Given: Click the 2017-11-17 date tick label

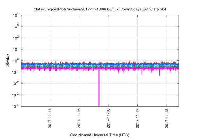Looking at the screenshot, I should coord(138,118).
